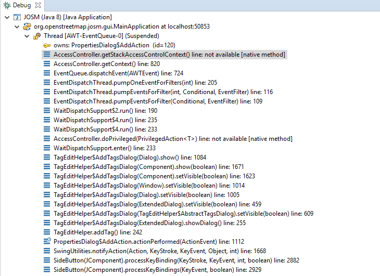Click stack frame icon of AccessController.getContext()

(47, 64)
